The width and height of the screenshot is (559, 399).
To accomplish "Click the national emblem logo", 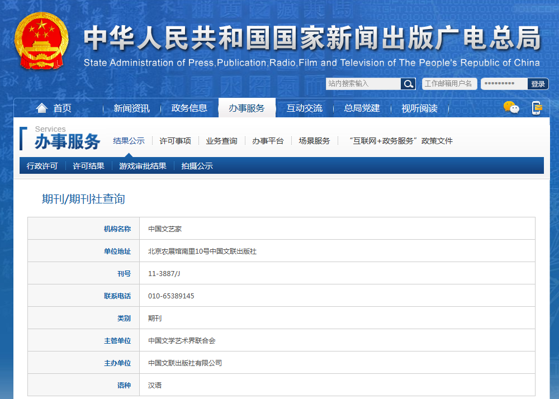I will (x=41, y=40).
